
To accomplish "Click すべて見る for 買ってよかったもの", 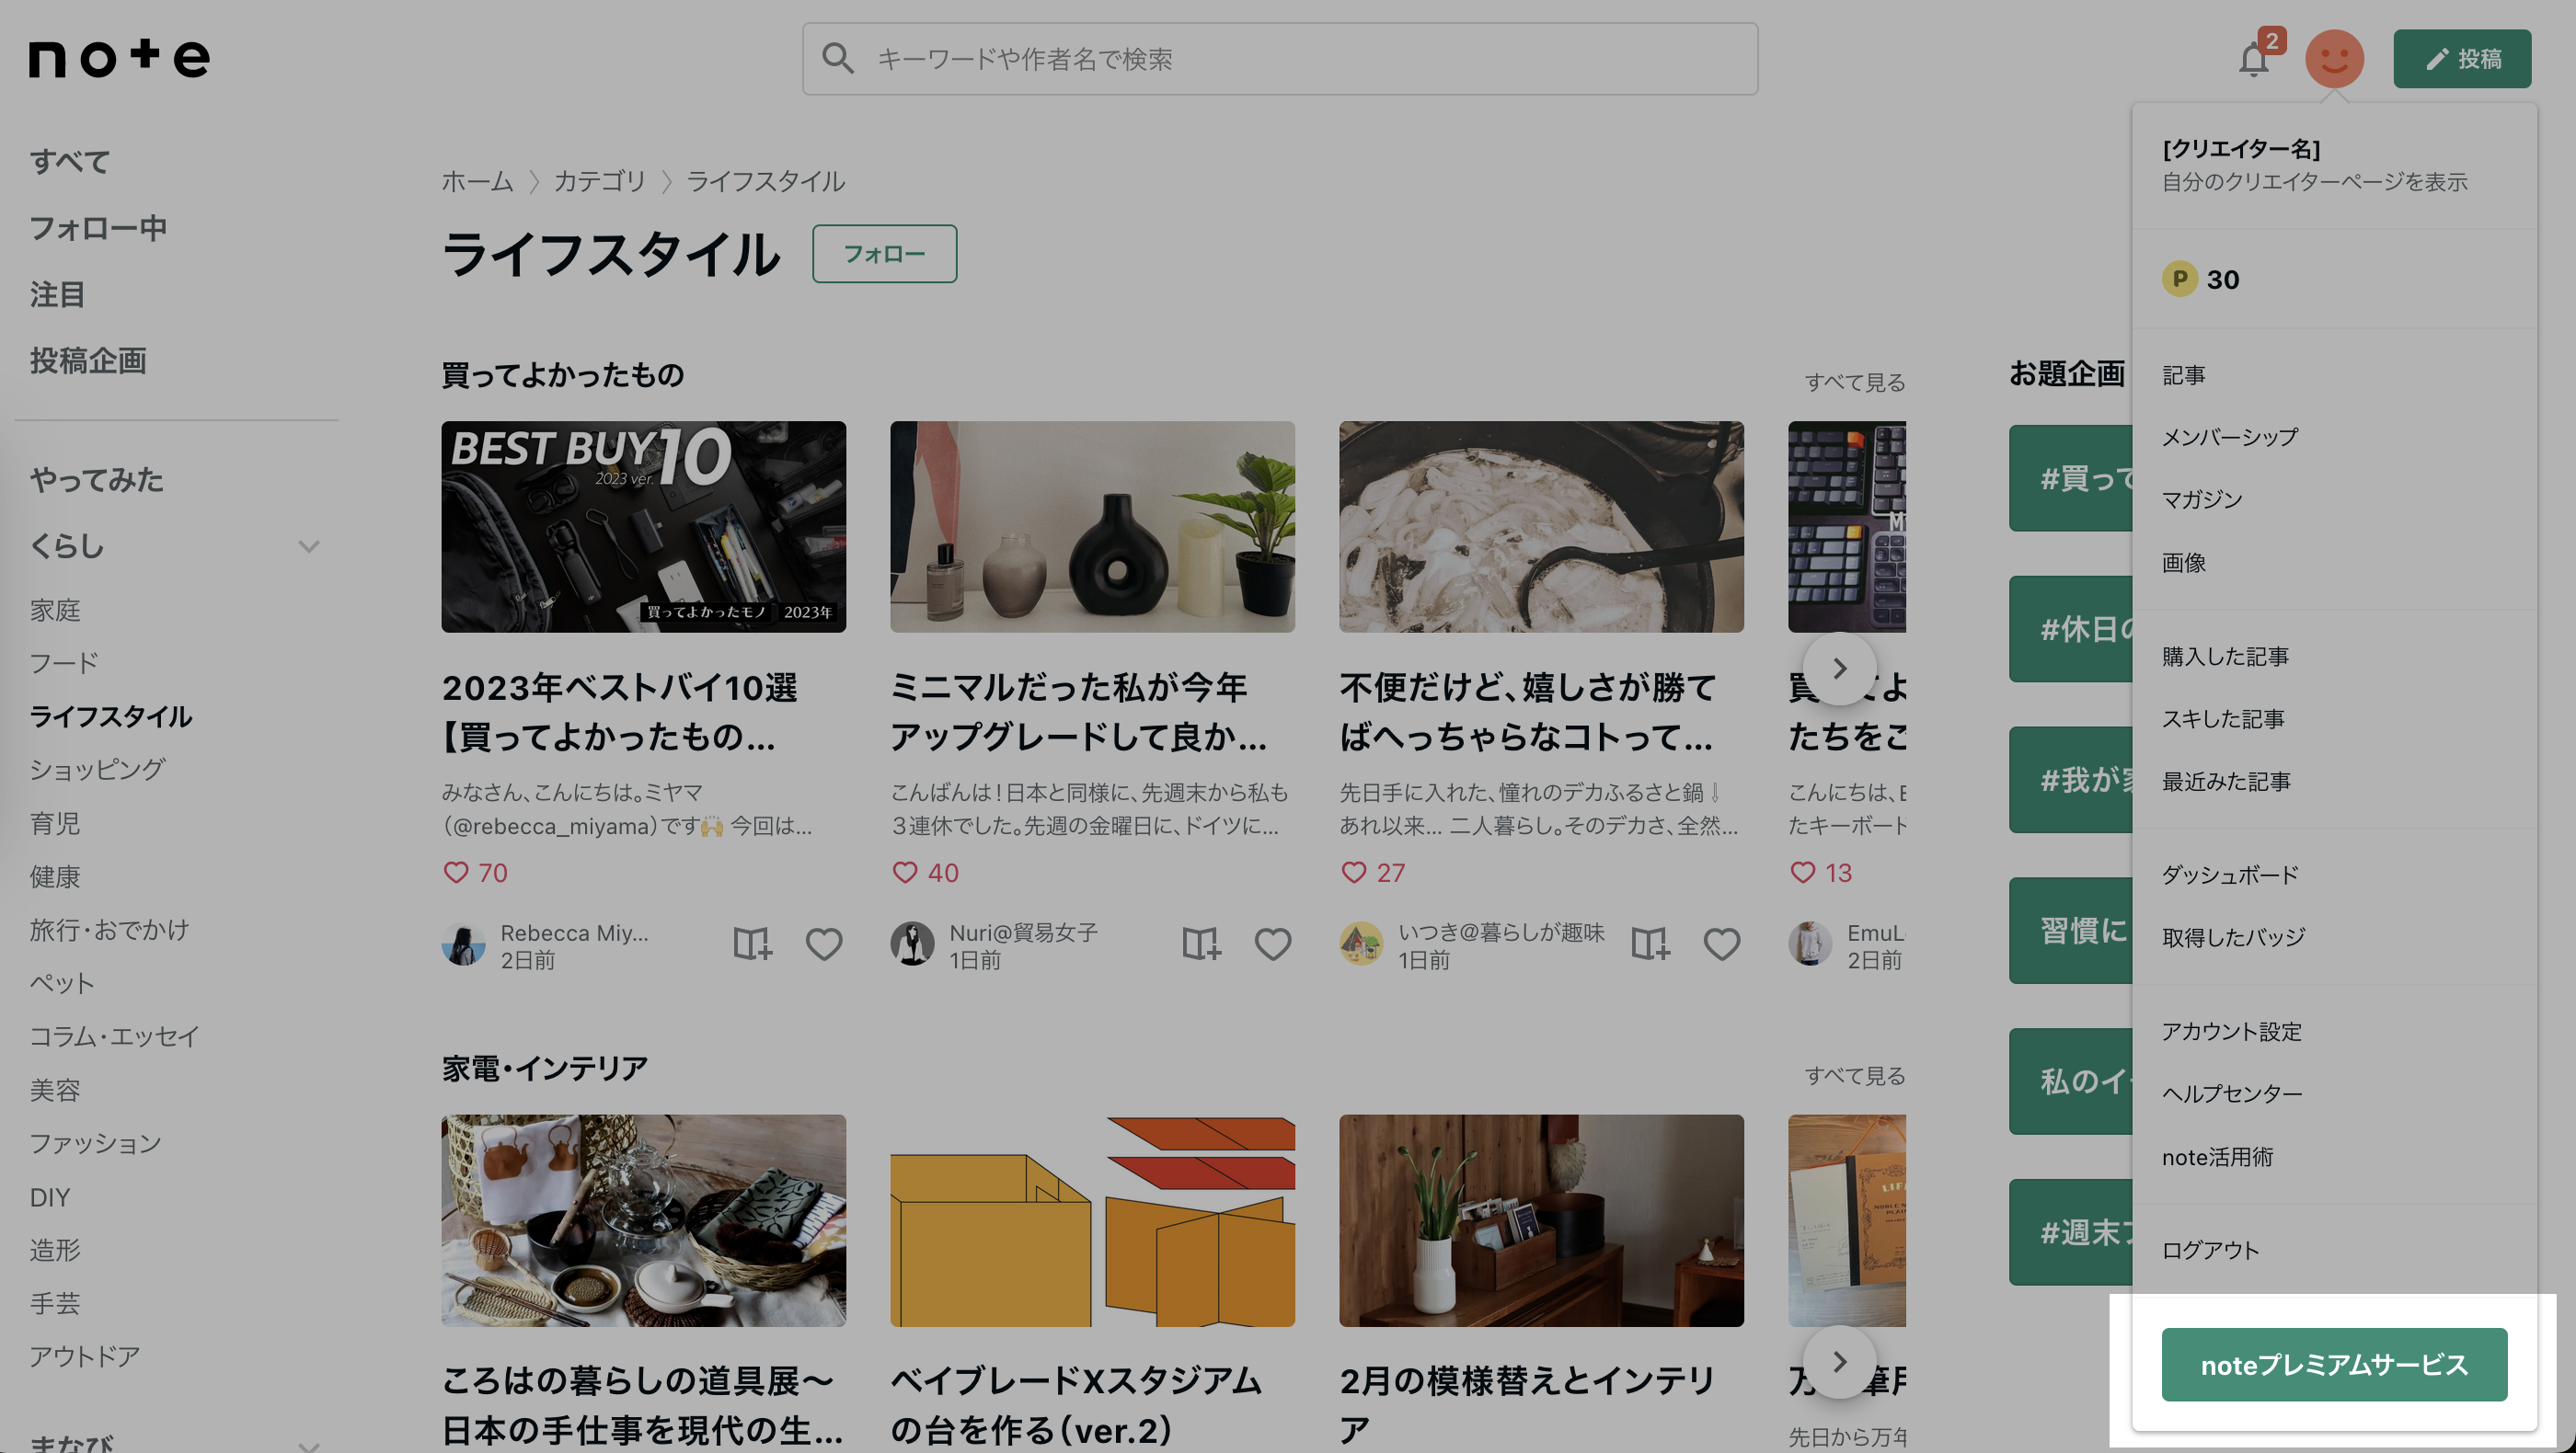I will (1855, 382).
